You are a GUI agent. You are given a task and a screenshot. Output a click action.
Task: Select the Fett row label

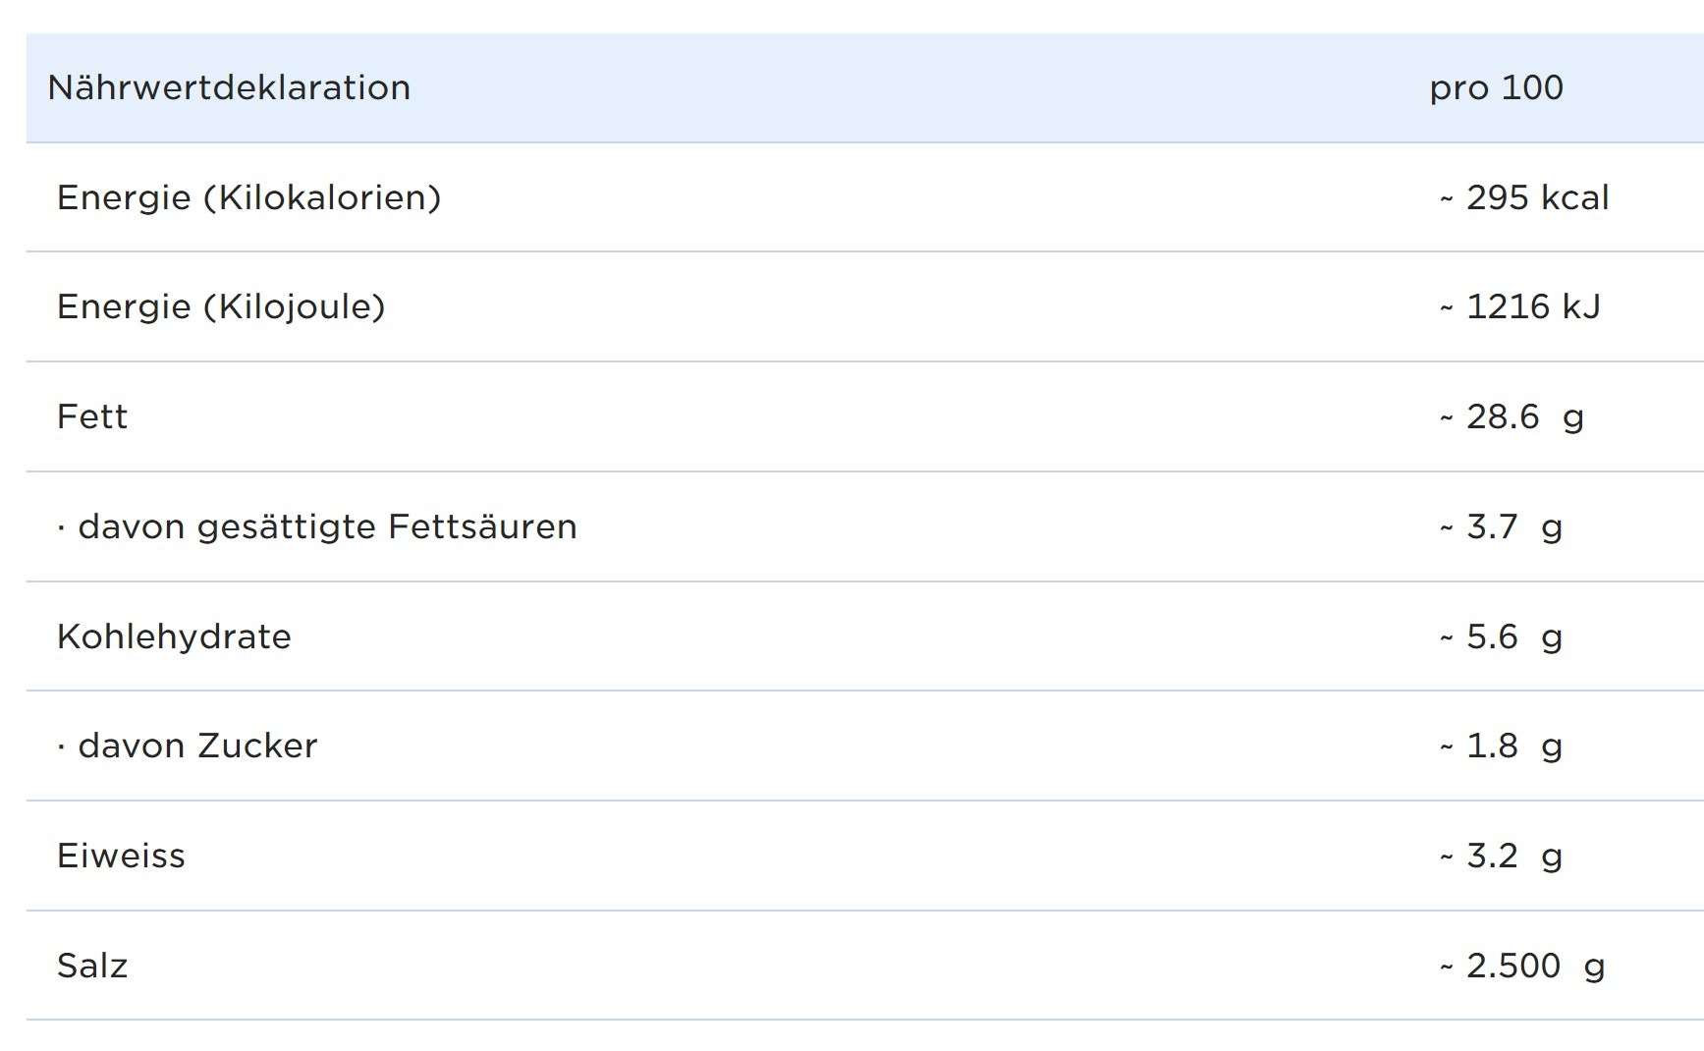92,417
